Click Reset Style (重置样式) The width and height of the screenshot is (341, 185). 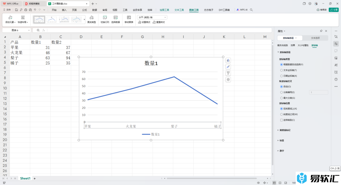[x=159, y=22]
